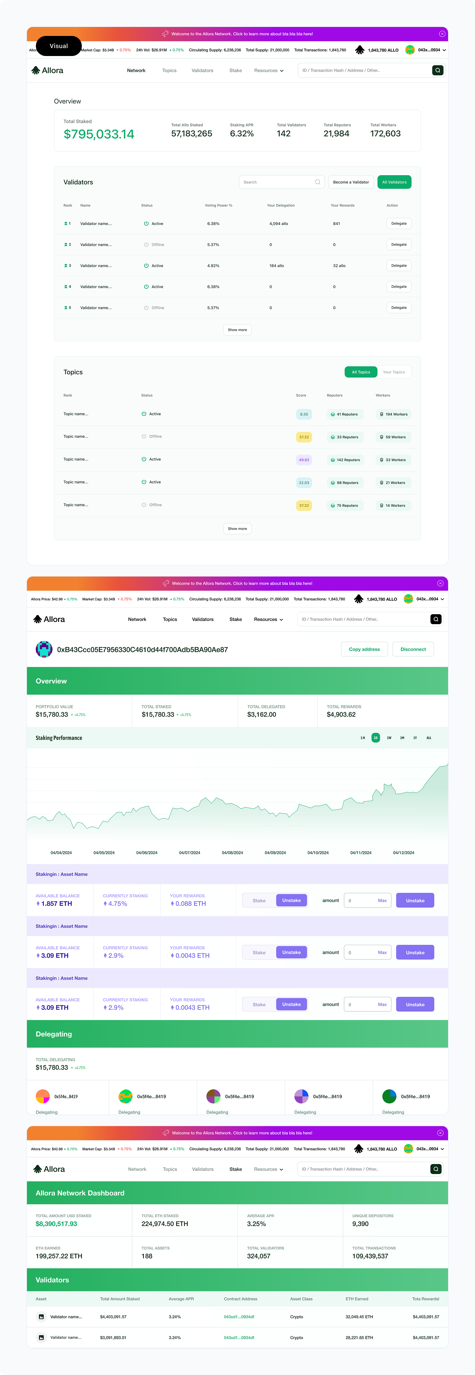
Task: Click the Offline power icon of the rank 2 validator
Action: (146, 244)
